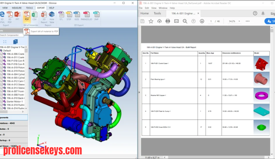Export model as 3D PDF in Glovius
This screenshot has width=275, height=159.
tap(10, 17)
